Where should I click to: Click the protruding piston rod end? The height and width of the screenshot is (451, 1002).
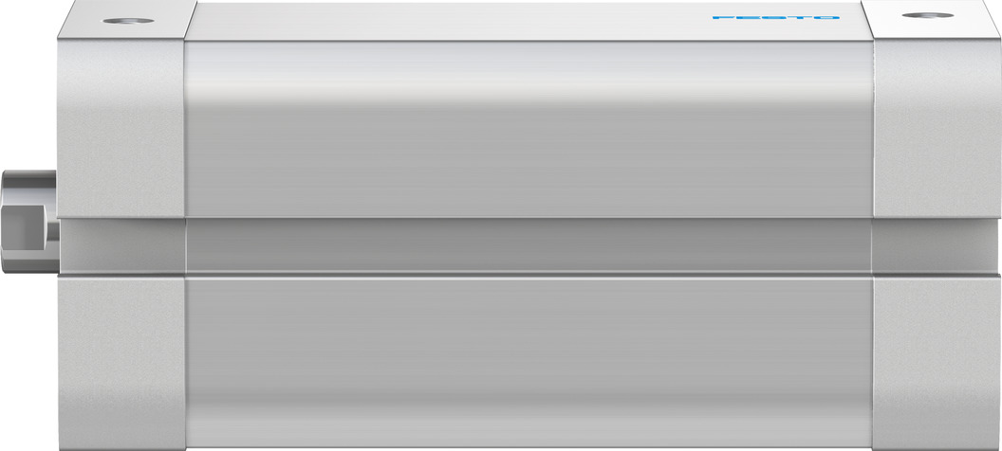tap(30, 222)
